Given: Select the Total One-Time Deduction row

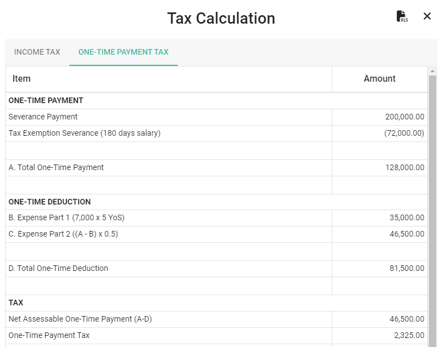Looking at the screenshot, I should 216,269.
